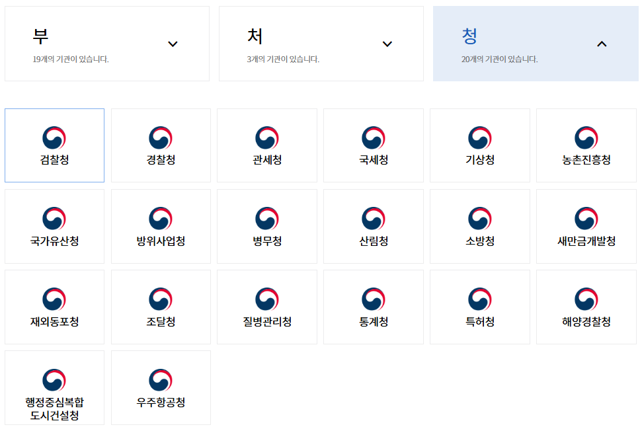Click the 조달청 emblem icon
This screenshot has width=640, height=429.
pyautogui.click(x=161, y=299)
